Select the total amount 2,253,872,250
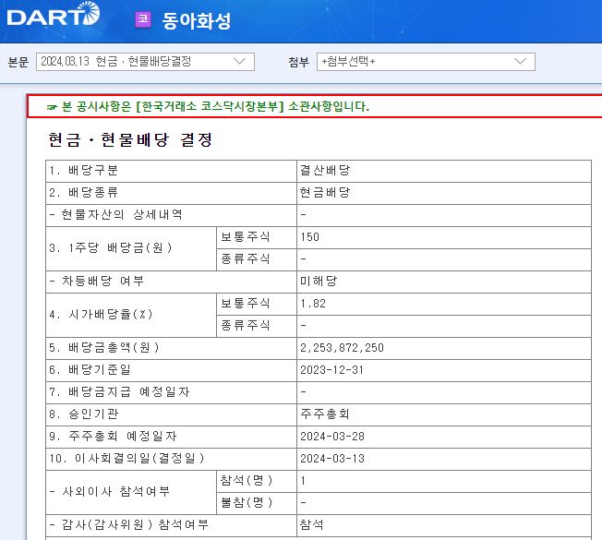This screenshot has width=602, height=540. 342,348
